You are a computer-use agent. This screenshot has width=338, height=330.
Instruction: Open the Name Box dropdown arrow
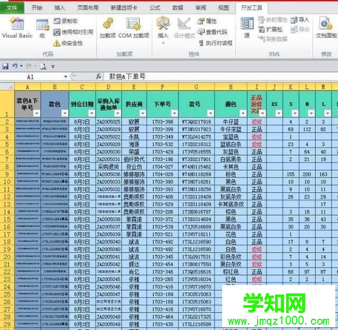click(66, 77)
